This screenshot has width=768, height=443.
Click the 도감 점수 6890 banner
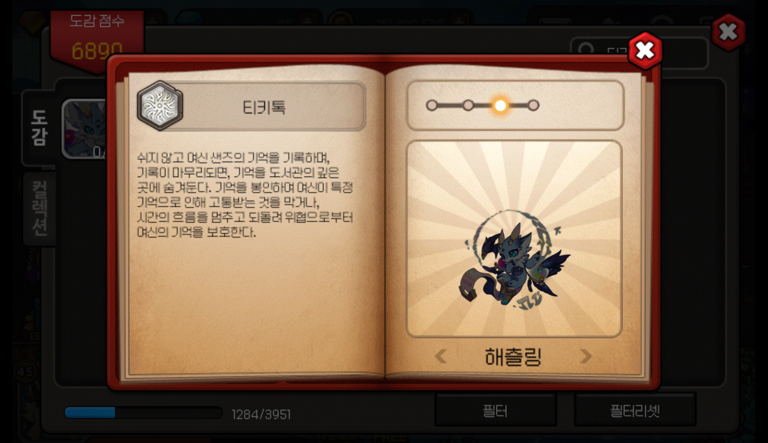[x=97, y=40]
